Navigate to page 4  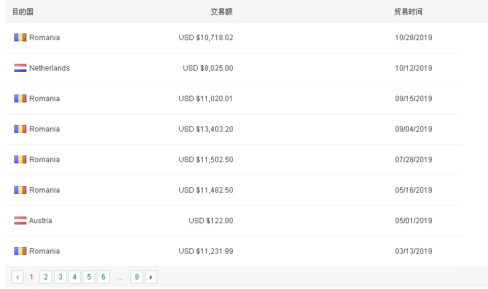74,277
